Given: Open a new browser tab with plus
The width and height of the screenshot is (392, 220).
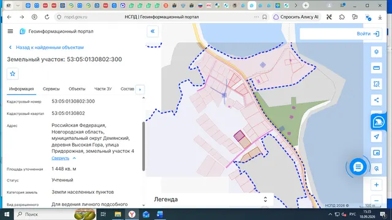Looking at the screenshot, I should (x=306, y=5).
